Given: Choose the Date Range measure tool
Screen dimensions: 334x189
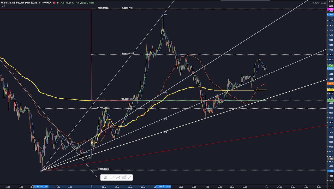Looking at the screenshot, I should click(118, 178).
